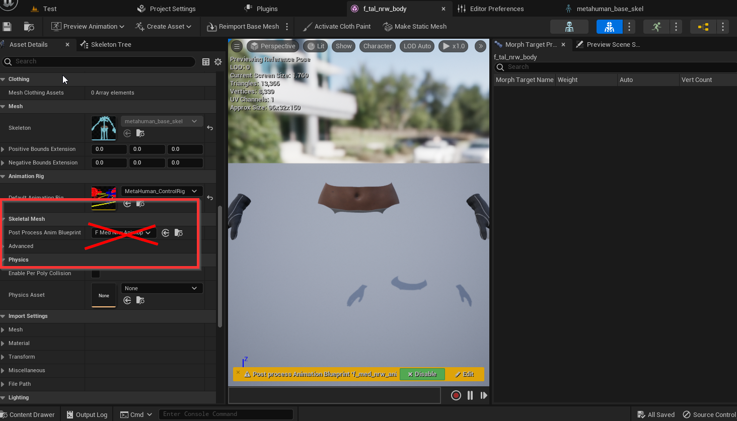The height and width of the screenshot is (421, 737).
Task: Click the Asset Details search field
Action: pos(101,61)
